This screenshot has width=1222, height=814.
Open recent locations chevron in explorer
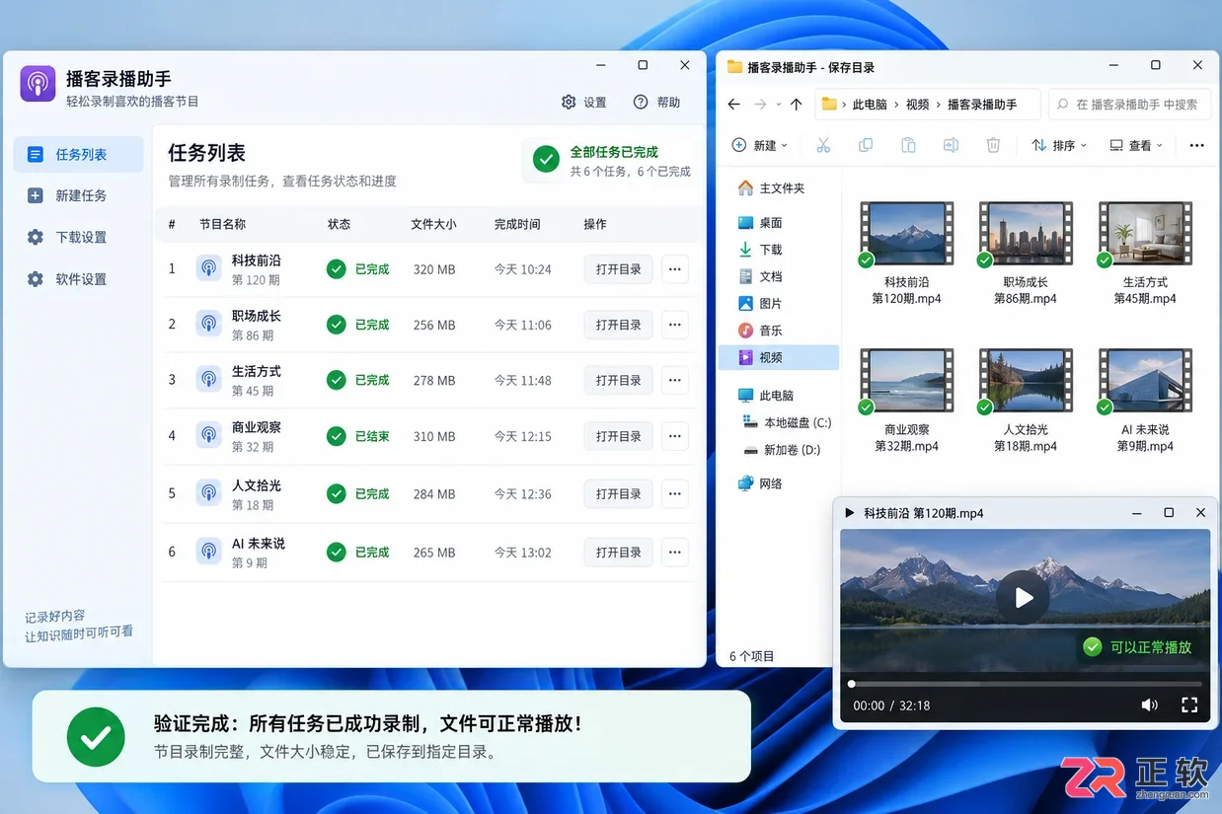778,104
